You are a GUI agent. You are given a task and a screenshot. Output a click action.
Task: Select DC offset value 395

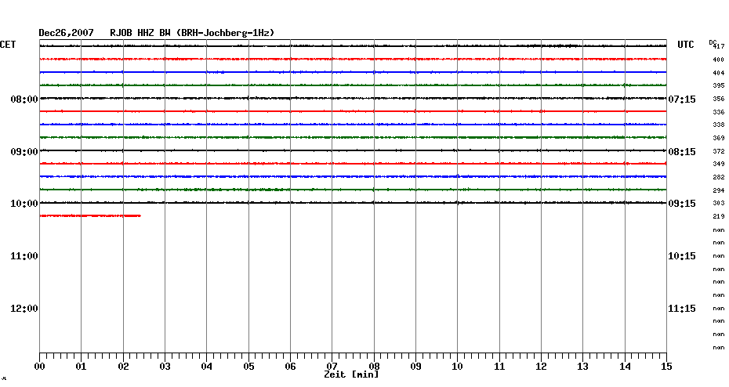(719, 85)
